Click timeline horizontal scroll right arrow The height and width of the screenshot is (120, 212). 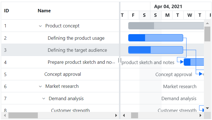coord(200,115)
